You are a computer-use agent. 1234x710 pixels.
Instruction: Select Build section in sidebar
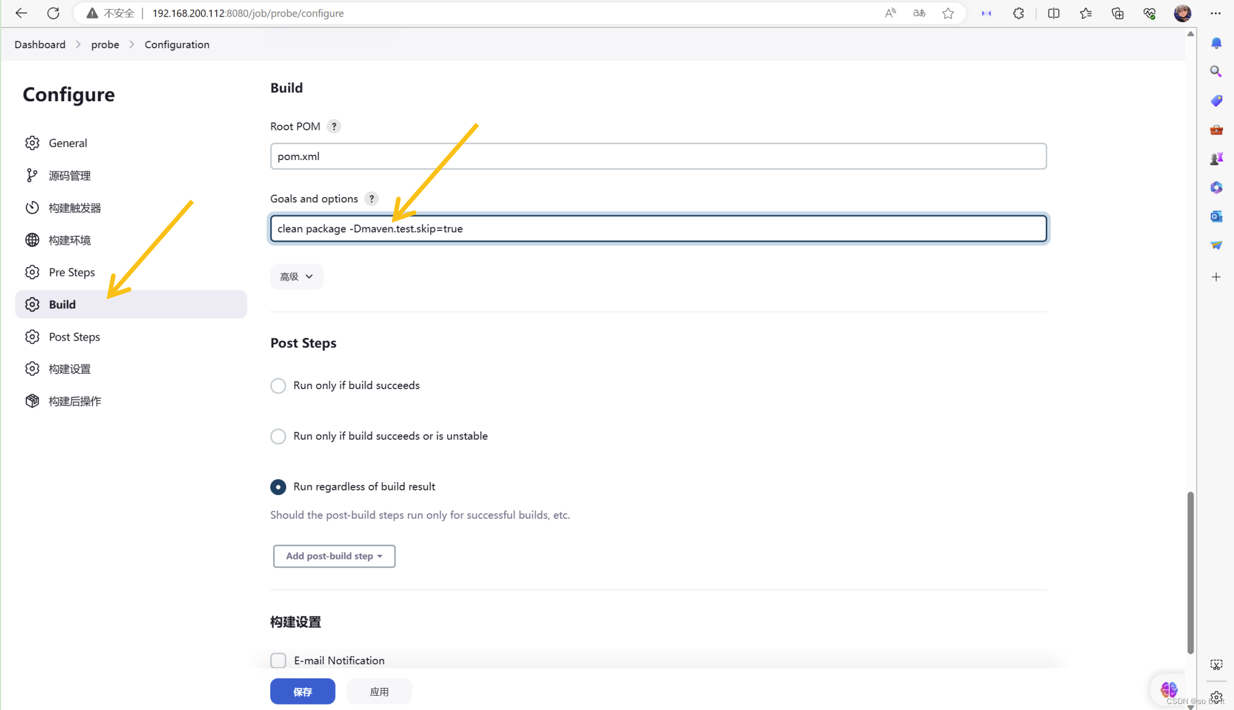[x=131, y=304]
